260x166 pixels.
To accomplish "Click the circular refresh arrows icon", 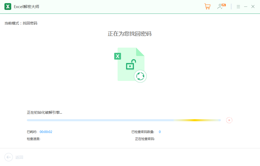I will pyautogui.click(x=140, y=76).
